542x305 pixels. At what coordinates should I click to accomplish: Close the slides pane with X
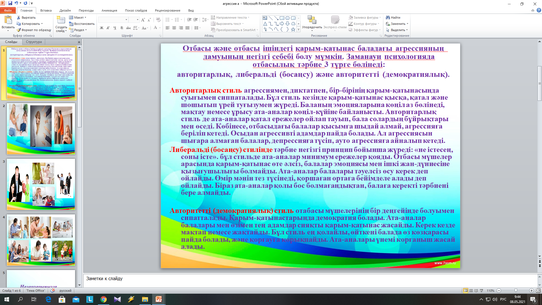[x=79, y=42]
